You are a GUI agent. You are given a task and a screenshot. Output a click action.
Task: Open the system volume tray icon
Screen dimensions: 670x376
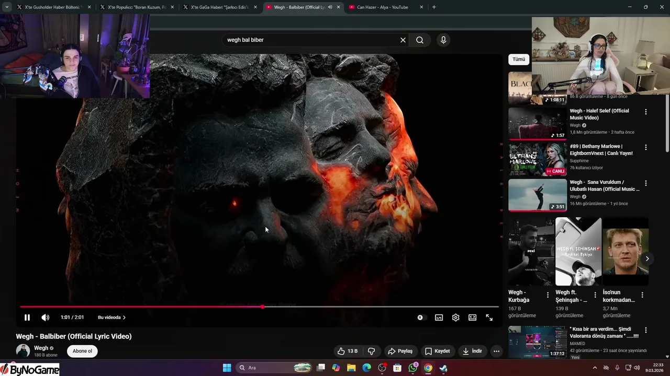tap(637, 368)
